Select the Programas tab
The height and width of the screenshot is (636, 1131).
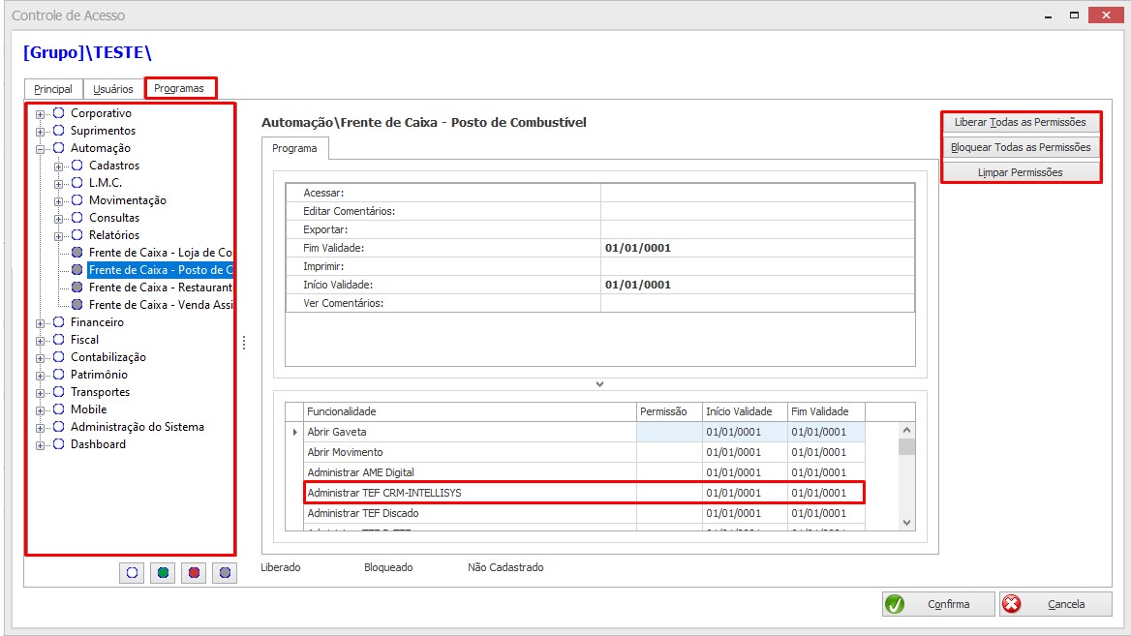(179, 88)
